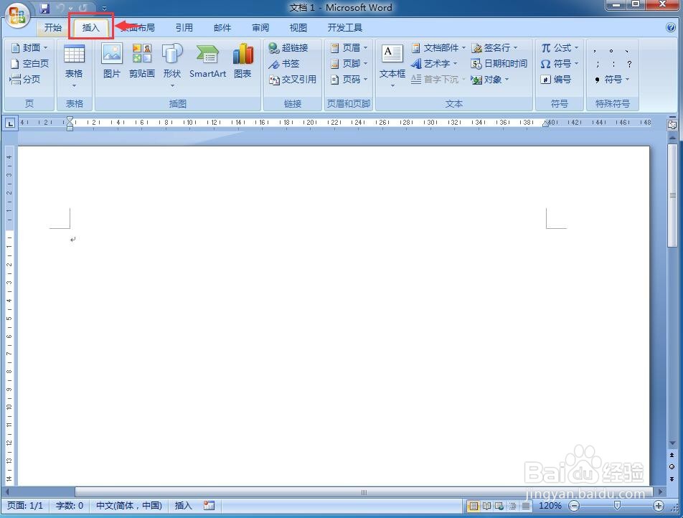This screenshot has width=683, height=518.
Task: Open Quick Parts (文档部件) menu
Action: pos(438,47)
